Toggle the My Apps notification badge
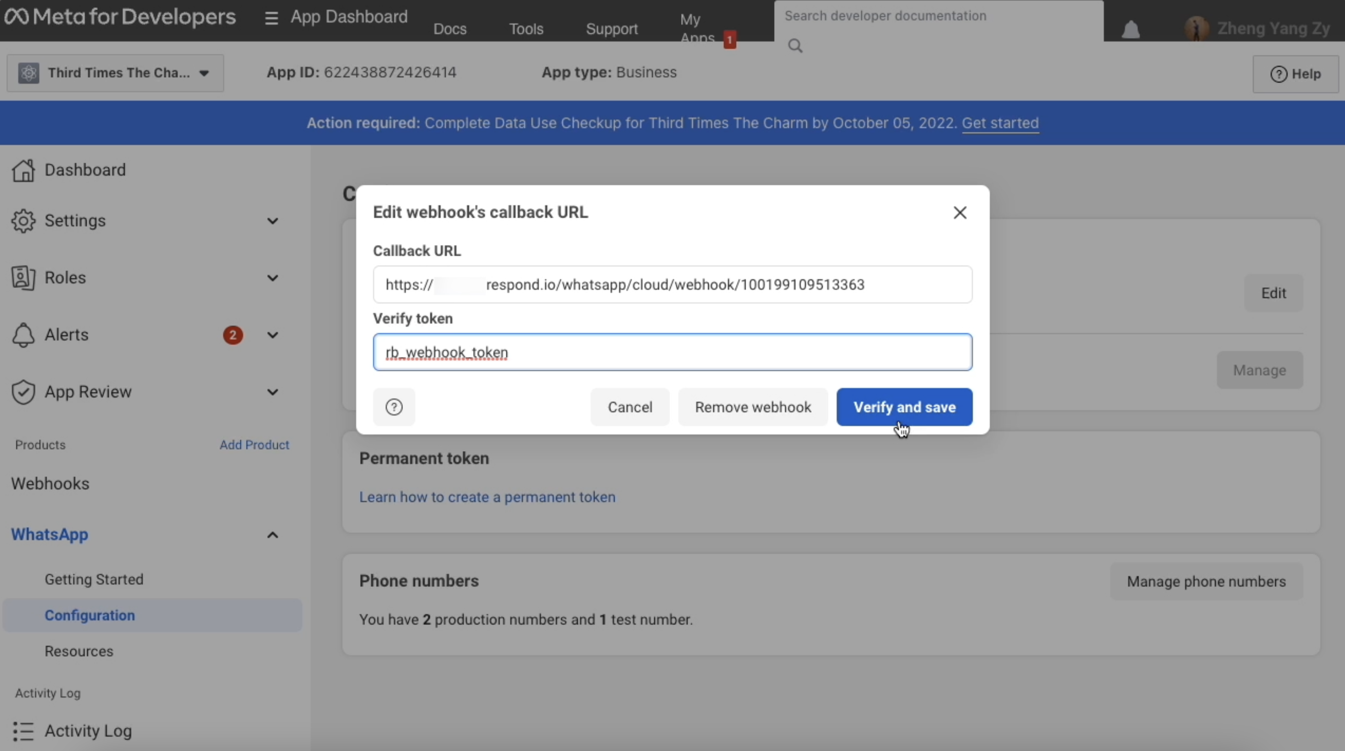The image size is (1345, 751). tap(730, 39)
